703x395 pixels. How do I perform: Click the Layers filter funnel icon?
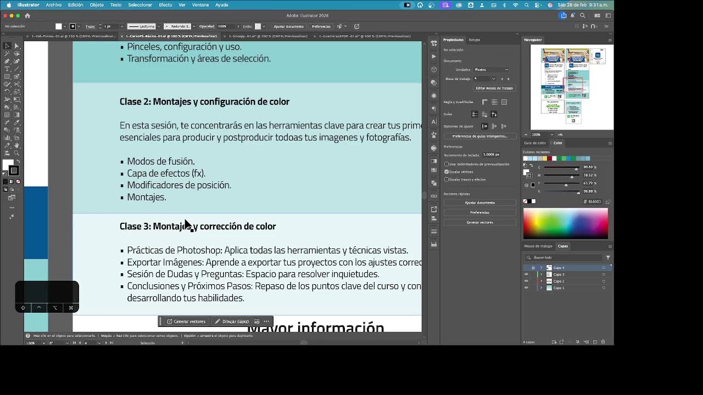[608, 257]
